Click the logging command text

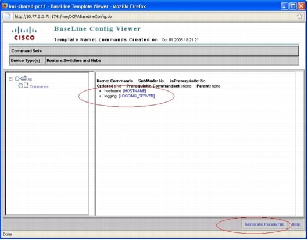110,96
